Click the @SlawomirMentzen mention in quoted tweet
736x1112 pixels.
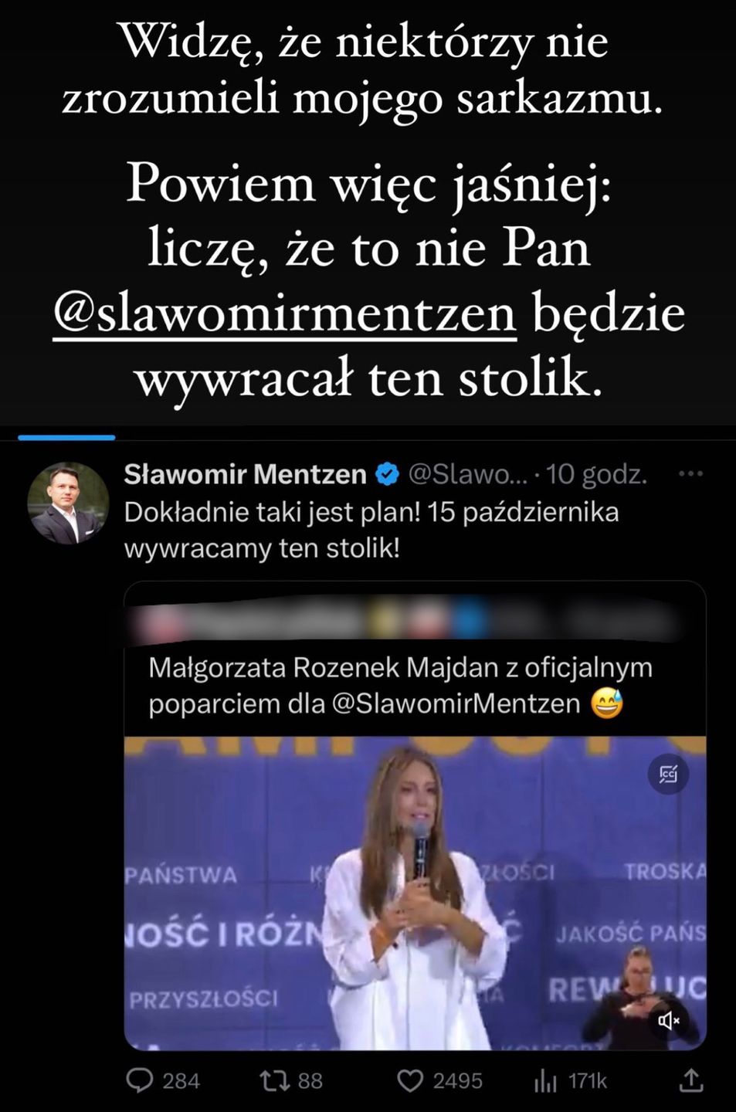click(456, 703)
